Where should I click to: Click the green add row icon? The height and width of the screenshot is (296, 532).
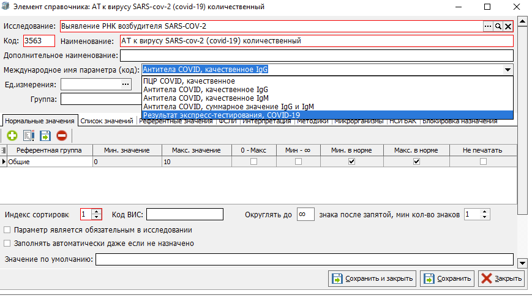(12, 136)
